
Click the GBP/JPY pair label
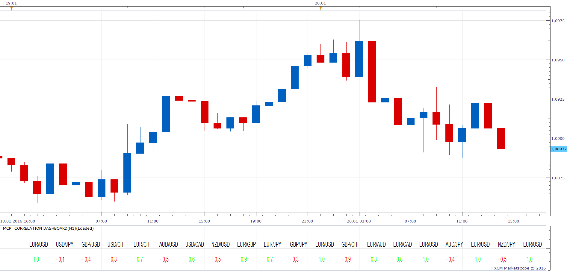299,244
